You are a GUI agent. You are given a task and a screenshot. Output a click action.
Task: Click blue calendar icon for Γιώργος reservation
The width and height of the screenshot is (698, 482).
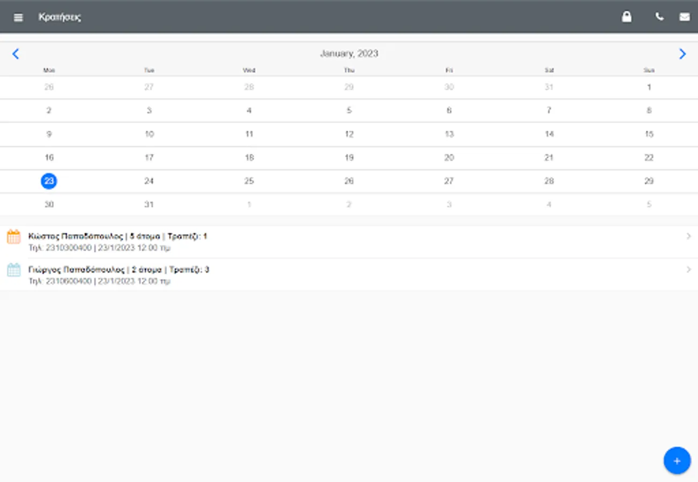[x=14, y=270]
